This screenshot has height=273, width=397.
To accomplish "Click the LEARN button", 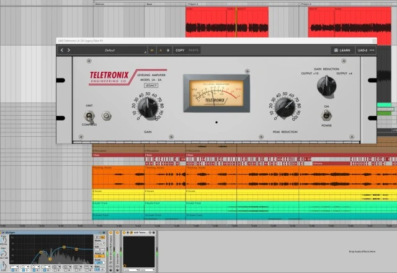I will [x=342, y=50].
